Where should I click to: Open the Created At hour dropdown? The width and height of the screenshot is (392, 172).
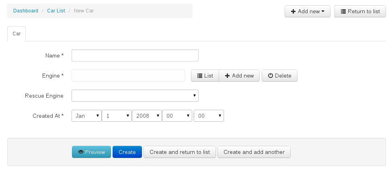[x=177, y=116]
